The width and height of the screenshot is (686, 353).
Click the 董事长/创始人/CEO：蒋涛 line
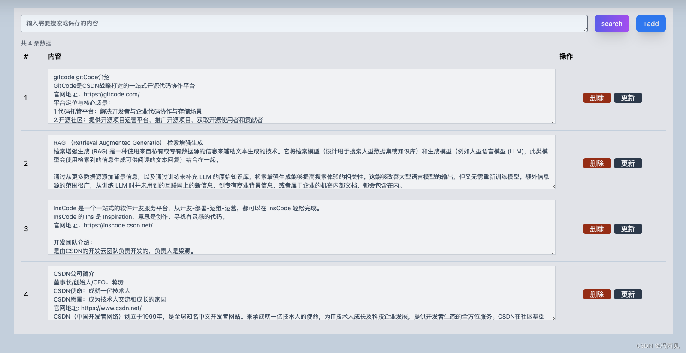(x=88, y=282)
